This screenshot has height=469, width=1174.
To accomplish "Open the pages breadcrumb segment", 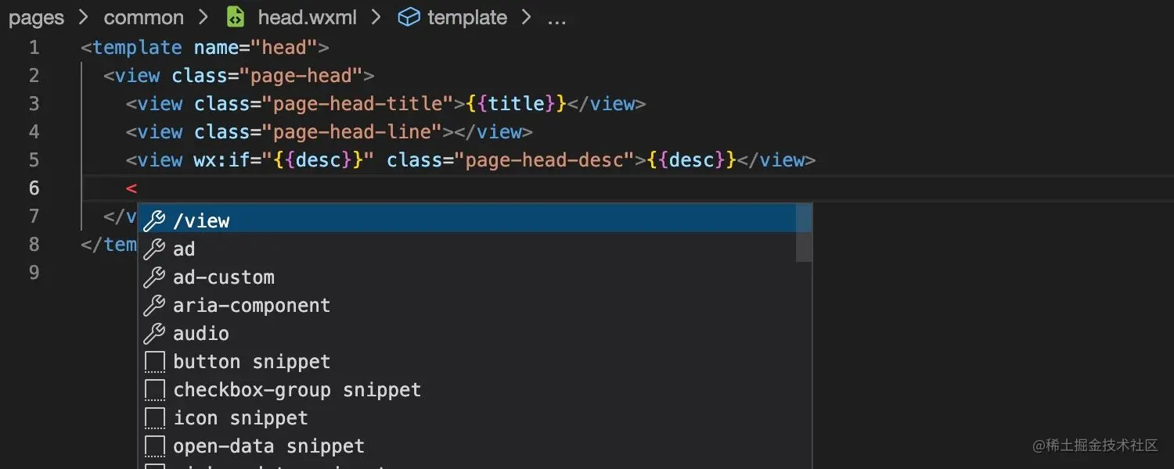I will click(36, 18).
